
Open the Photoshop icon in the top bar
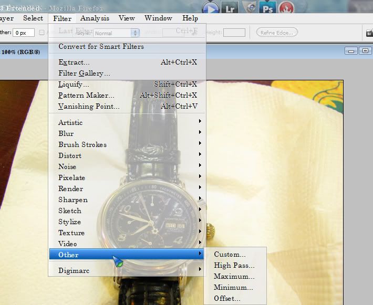[267, 7]
